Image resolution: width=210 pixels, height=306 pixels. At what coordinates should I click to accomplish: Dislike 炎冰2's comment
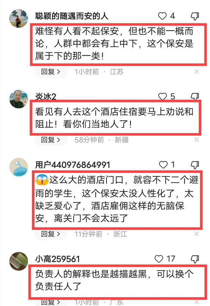pyautogui.click(x=195, y=96)
